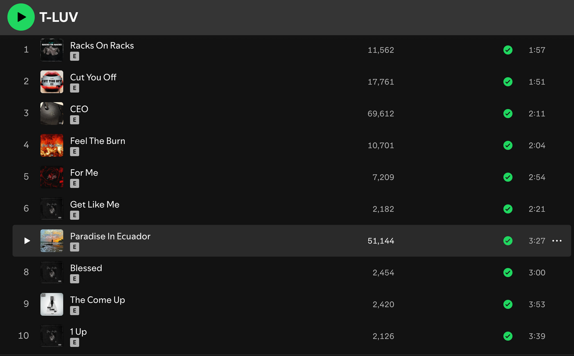Viewport: 574px width, 356px height.
Task: Remove Cut You Off from liked songs
Action: click(x=508, y=82)
